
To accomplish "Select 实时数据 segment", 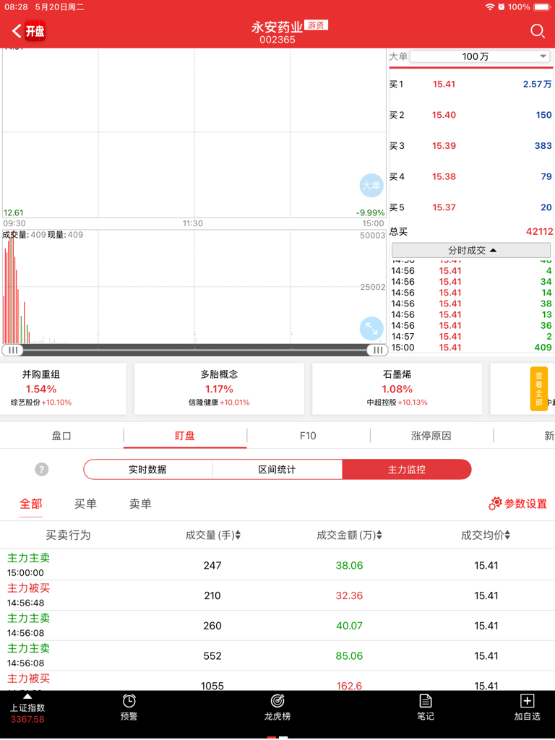I will pos(147,470).
